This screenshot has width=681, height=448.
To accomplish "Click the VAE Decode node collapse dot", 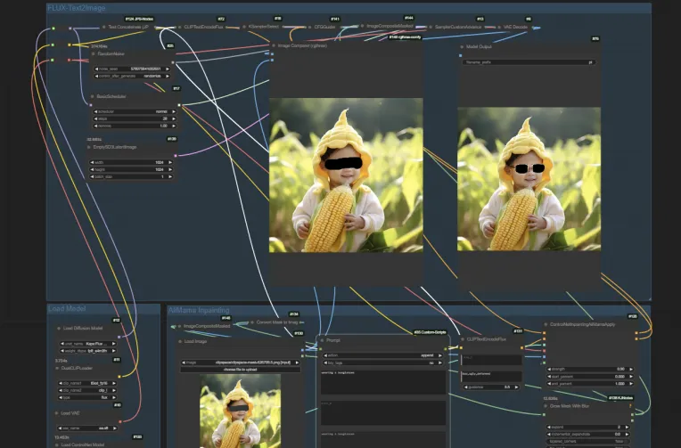I will 499,27.
